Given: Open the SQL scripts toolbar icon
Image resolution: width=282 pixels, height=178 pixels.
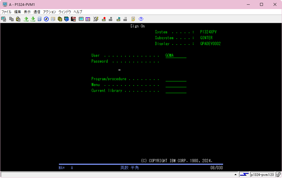Looking at the screenshot, I should coord(73,19).
